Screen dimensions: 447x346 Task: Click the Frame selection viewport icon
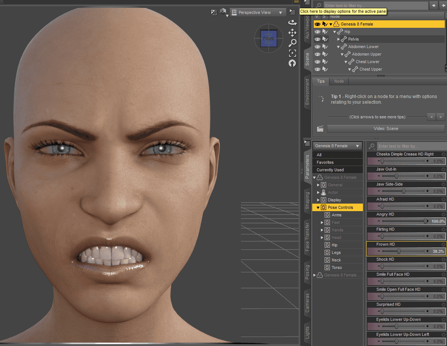click(292, 53)
